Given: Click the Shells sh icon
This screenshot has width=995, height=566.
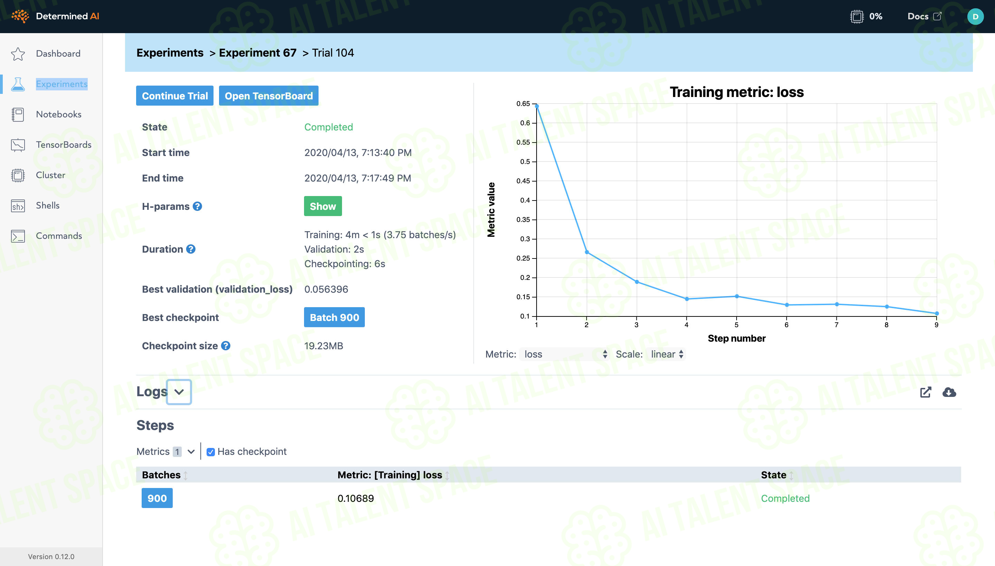Looking at the screenshot, I should 18,206.
